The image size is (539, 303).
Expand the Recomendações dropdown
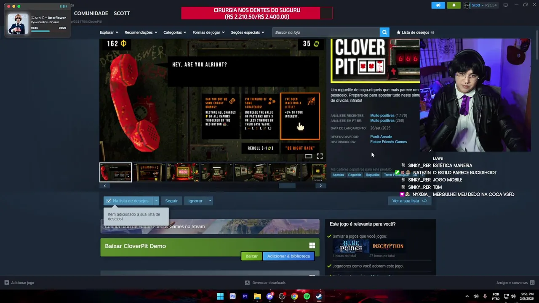click(x=141, y=32)
